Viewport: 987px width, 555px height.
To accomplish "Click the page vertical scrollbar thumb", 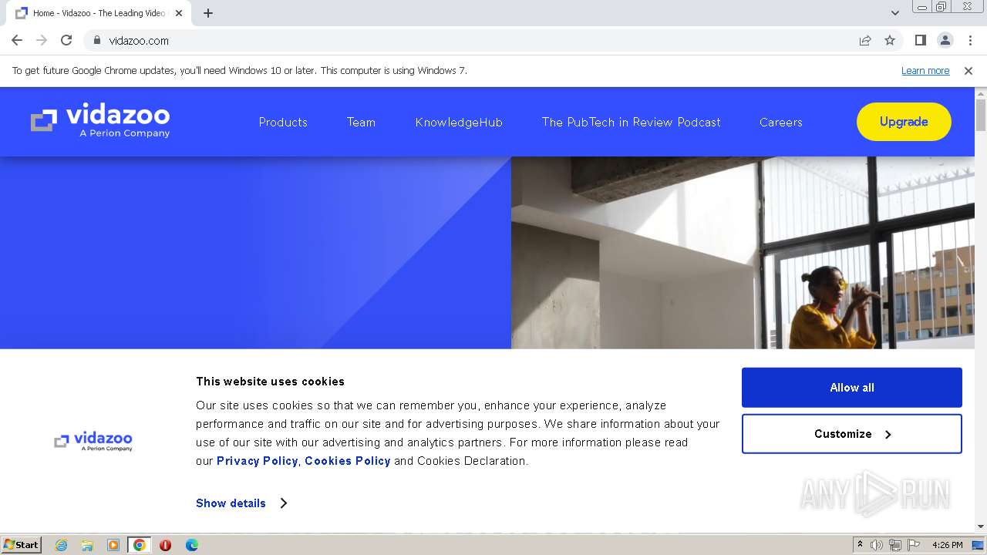I will pos(981,116).
